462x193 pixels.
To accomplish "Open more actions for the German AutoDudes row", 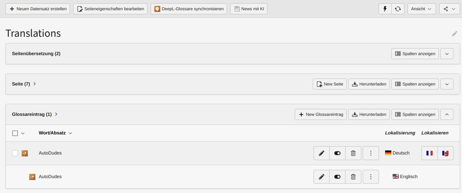I will [371, 153].
